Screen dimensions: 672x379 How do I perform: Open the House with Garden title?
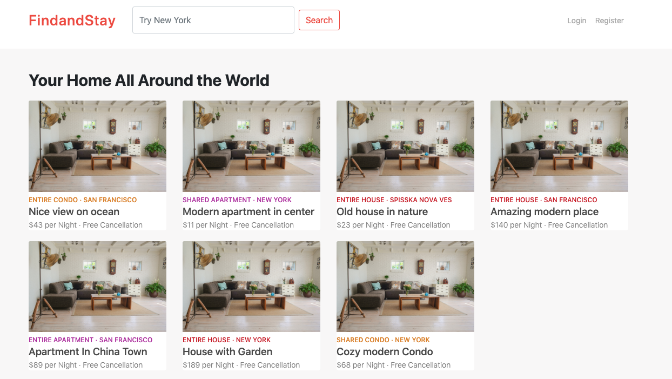click(227, 352)
